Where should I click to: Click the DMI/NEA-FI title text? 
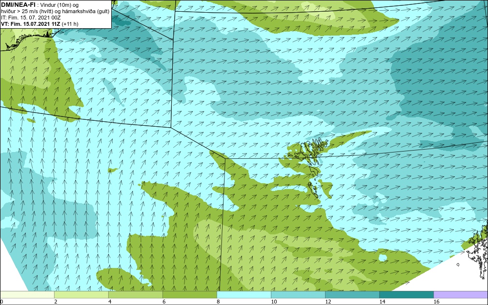pyautogui.click(x=18, y=5)
